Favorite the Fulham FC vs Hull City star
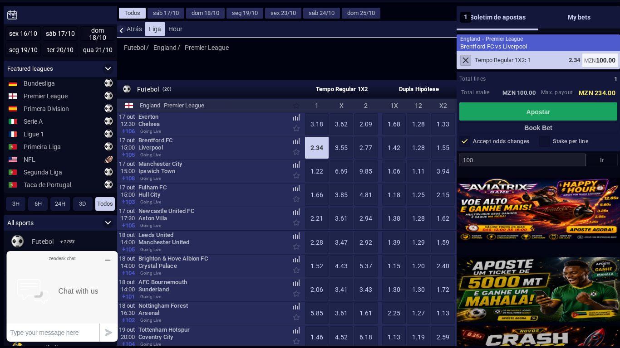The image size is (620, 348). pos(296,199)
